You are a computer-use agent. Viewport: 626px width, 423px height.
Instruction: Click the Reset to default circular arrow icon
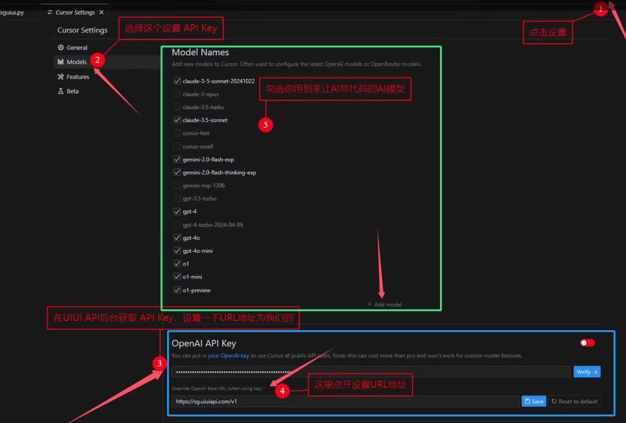(x=554, y=401)
